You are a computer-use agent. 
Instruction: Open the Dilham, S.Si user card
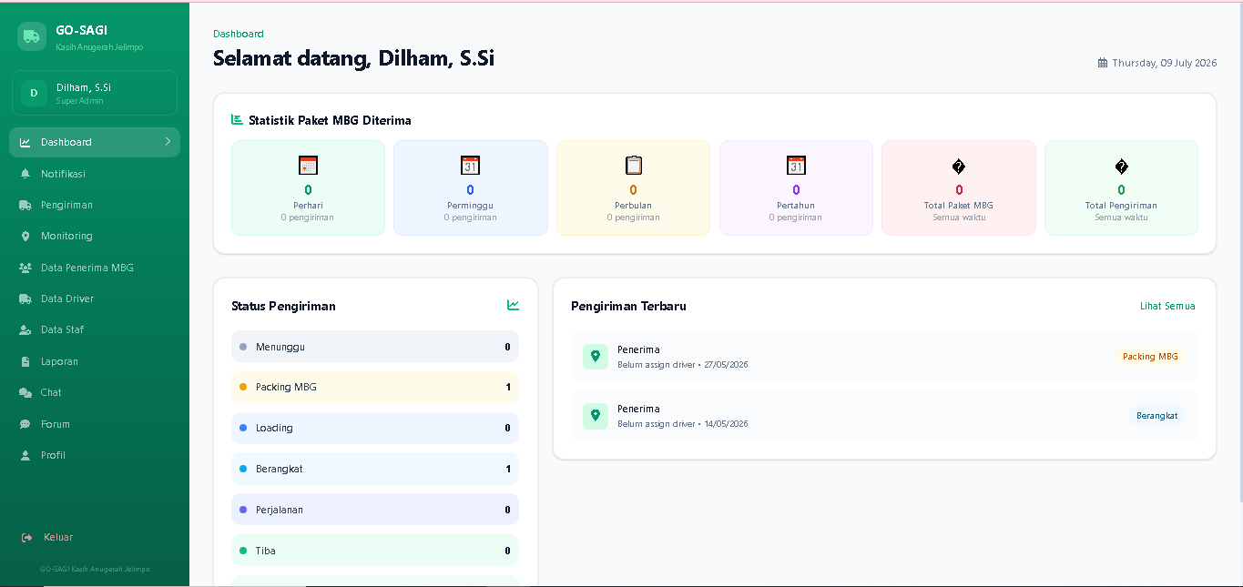(95, 93)
